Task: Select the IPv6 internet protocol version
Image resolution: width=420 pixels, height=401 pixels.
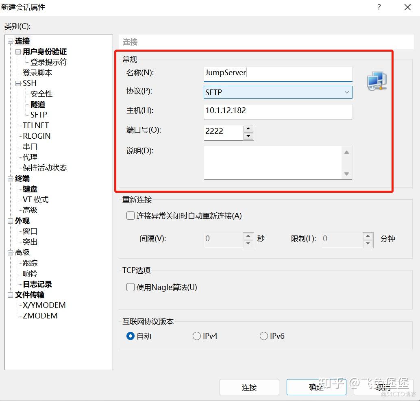Action: [x=263, y=336]
